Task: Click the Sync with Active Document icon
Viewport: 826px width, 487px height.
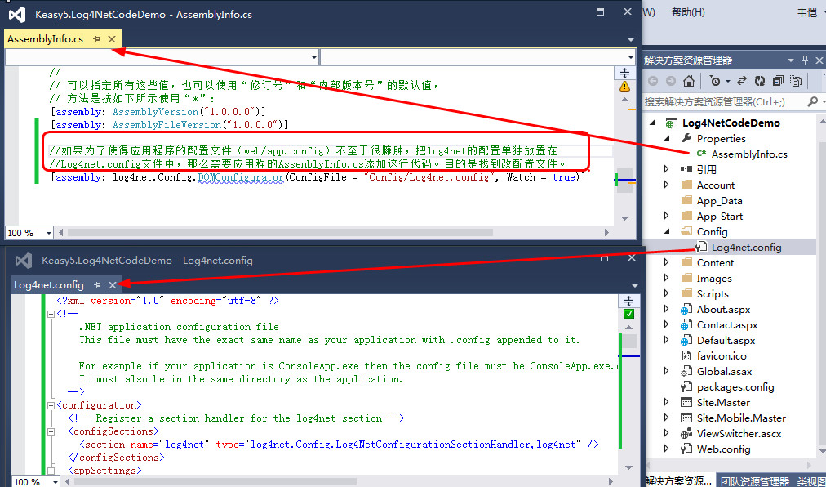Action: 742,81
